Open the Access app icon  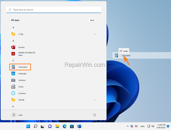(x=13, y=47)
